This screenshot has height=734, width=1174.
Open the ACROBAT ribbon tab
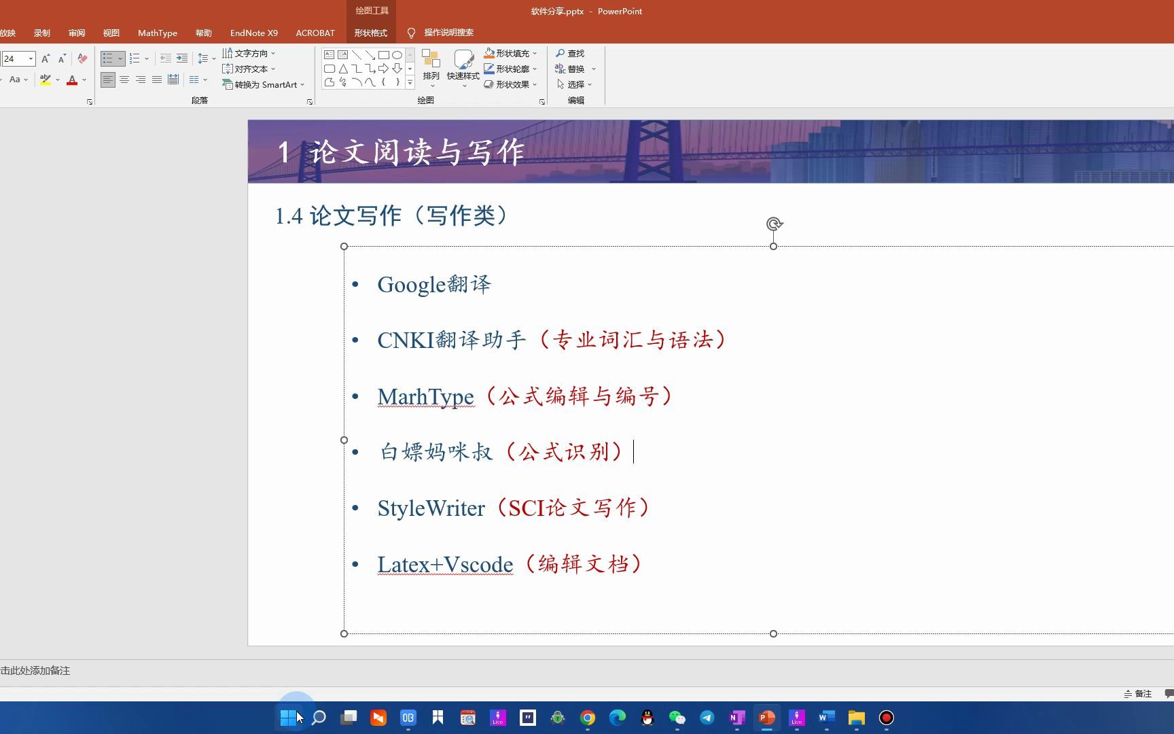coord(315,33)
